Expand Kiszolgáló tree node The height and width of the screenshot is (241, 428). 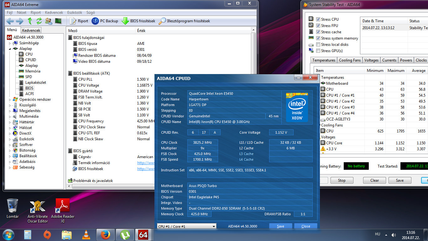10,105
